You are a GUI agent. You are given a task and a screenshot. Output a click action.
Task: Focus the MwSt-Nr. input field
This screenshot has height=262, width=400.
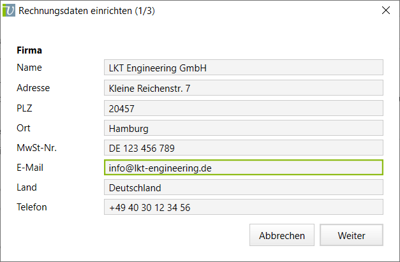(x=243, y=148)
